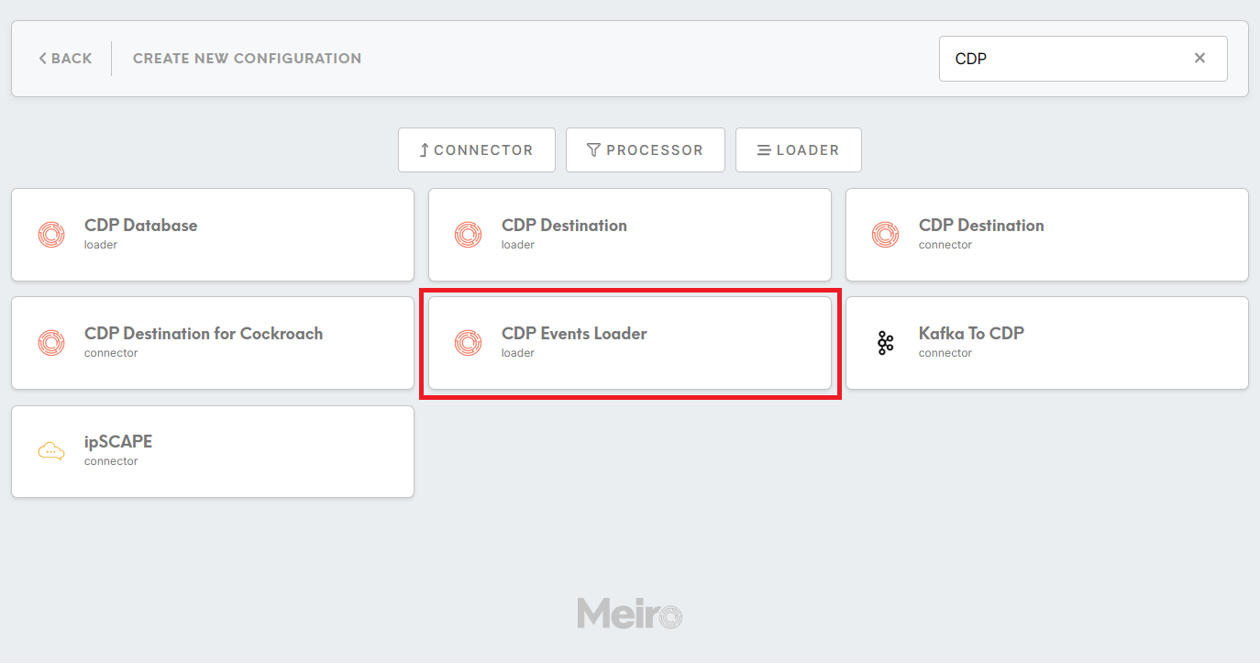Screen dimensions: 1260x663
Task: Filter components by Loader type
Action: 799,149
